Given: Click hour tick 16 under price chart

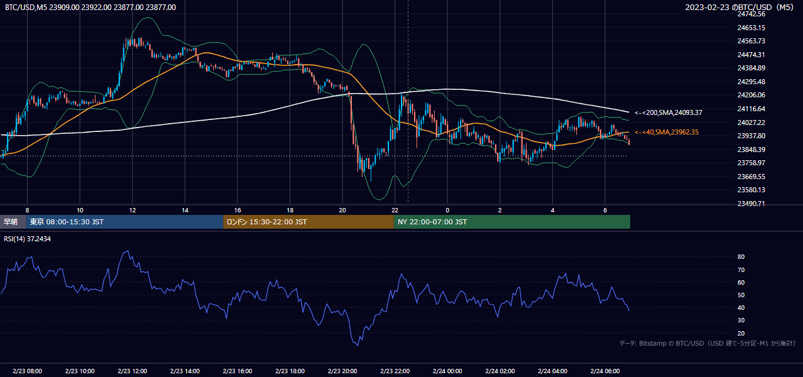Looking at the screenshot, I should tap(238, 210).
